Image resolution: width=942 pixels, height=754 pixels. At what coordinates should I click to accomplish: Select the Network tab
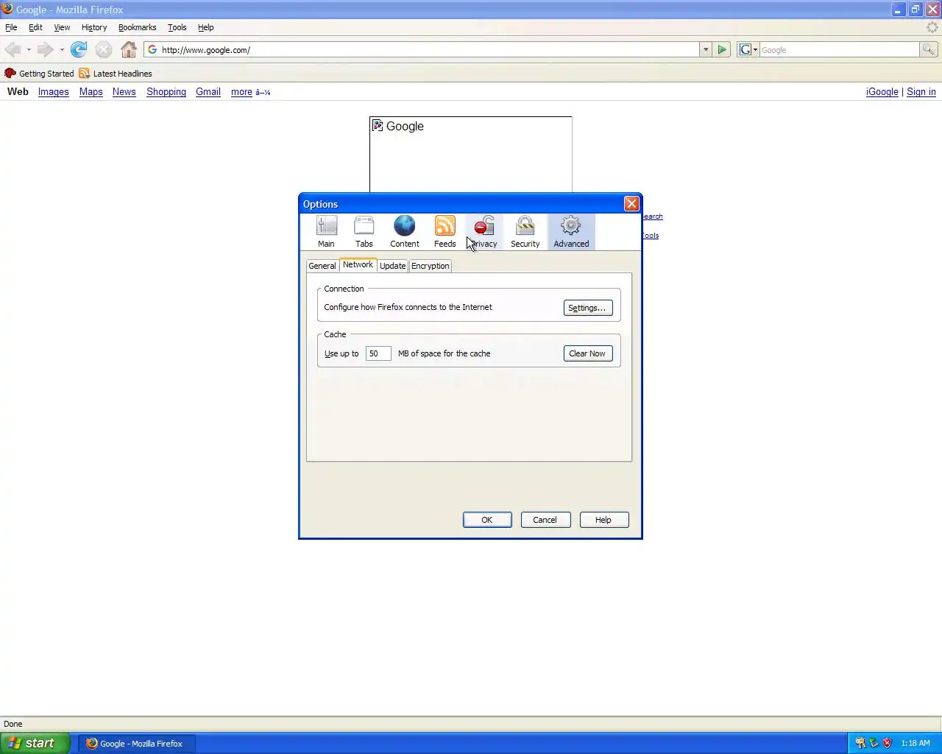pos(358,264)
